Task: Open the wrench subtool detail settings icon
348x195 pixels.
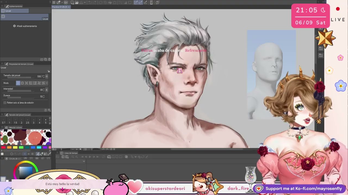Action: coord(49,110)
